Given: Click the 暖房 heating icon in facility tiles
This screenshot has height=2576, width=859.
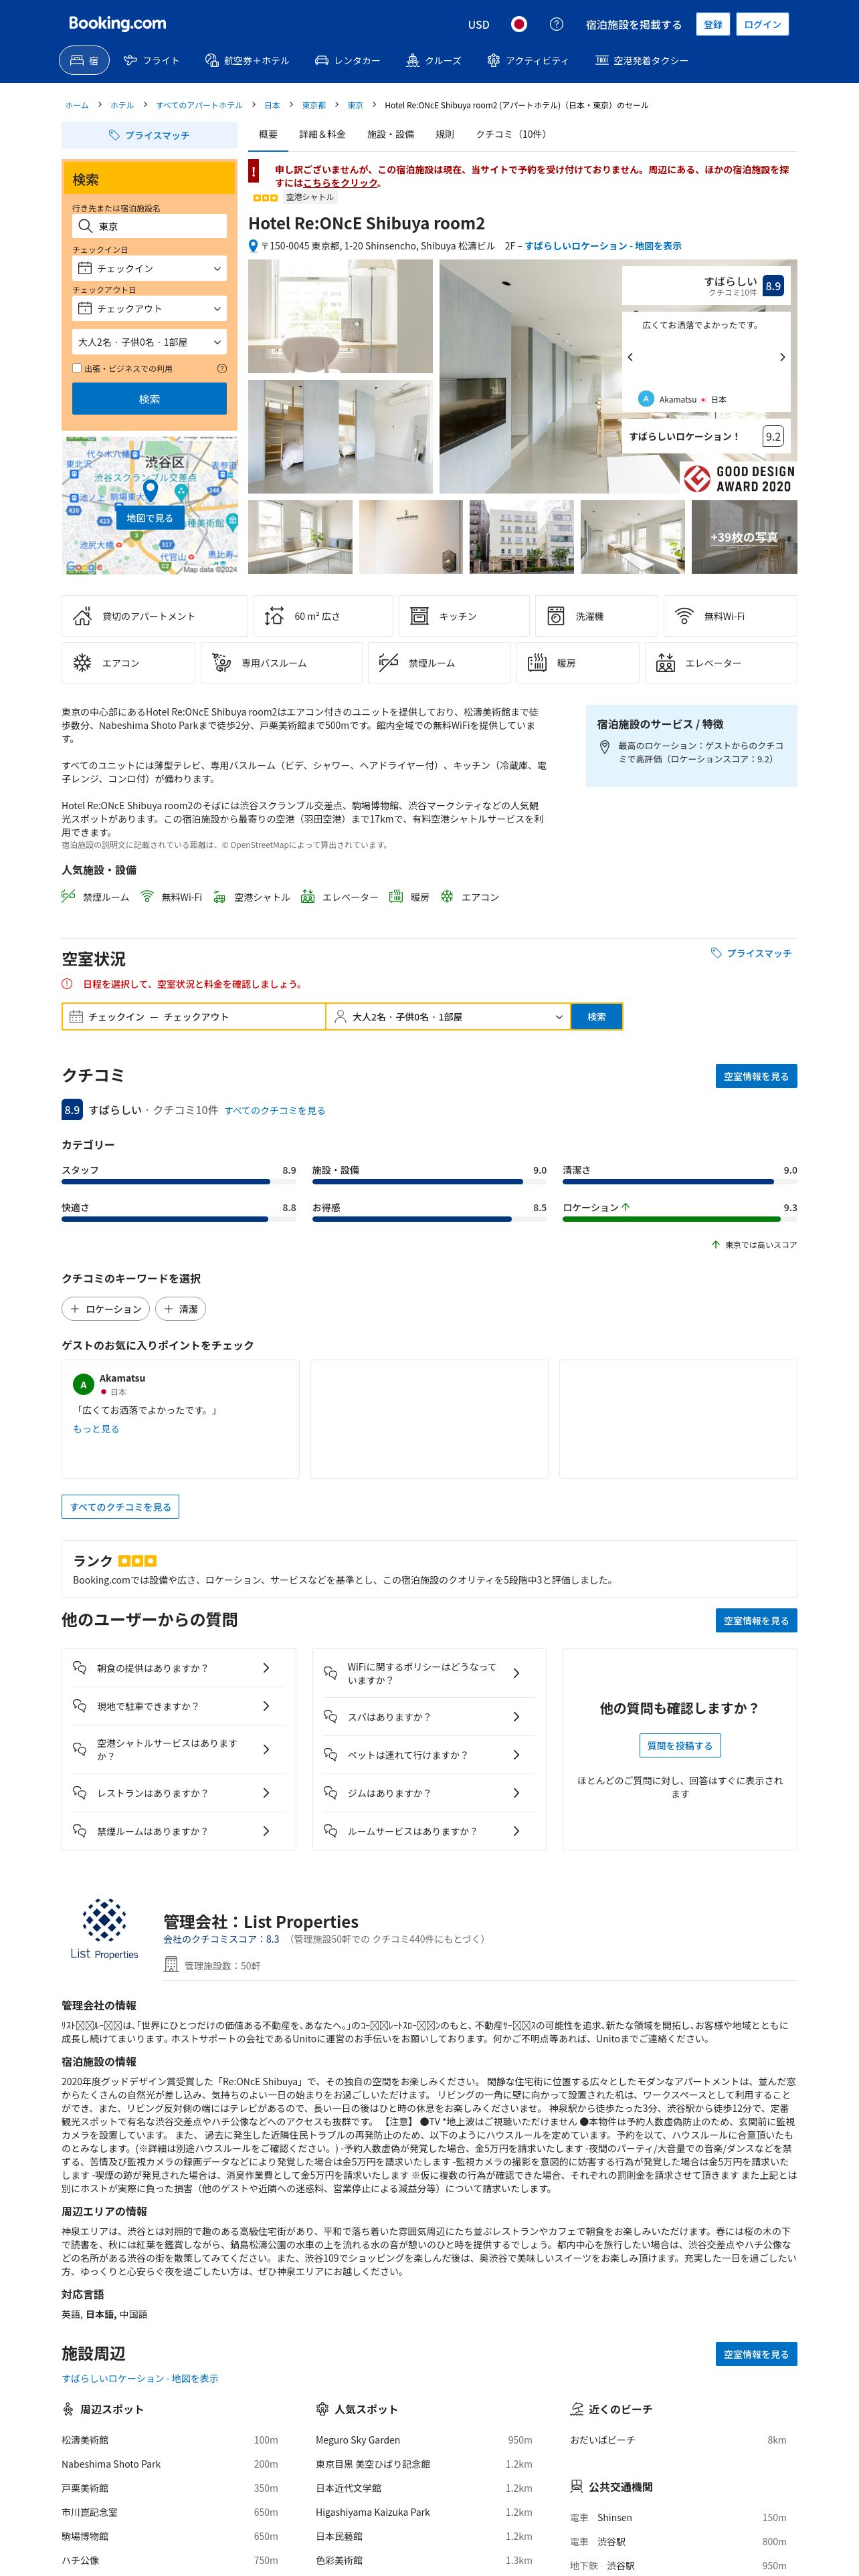Looking at the screenshot, I should point(537,663).
